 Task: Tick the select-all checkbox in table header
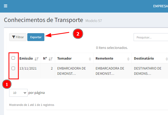click(x=13, y=58)
